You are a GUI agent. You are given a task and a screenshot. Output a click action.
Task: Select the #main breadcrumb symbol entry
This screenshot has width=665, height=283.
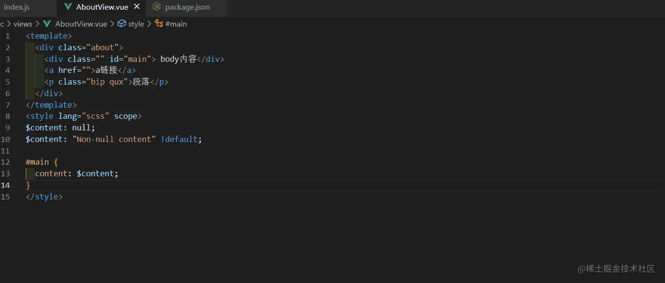(176, 24)
